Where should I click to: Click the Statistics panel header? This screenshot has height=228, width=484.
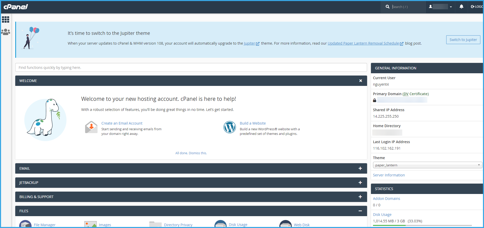(427, 189)
